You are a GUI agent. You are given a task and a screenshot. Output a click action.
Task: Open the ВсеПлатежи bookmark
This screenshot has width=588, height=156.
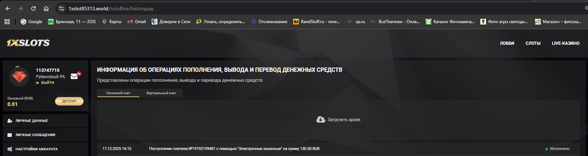pyautogui.click(x=395, y=22)
